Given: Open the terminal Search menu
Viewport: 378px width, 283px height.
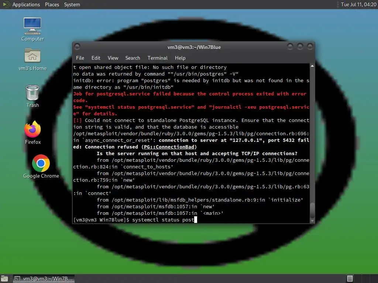Looking at the screenshot, I should tap(133, 58).
